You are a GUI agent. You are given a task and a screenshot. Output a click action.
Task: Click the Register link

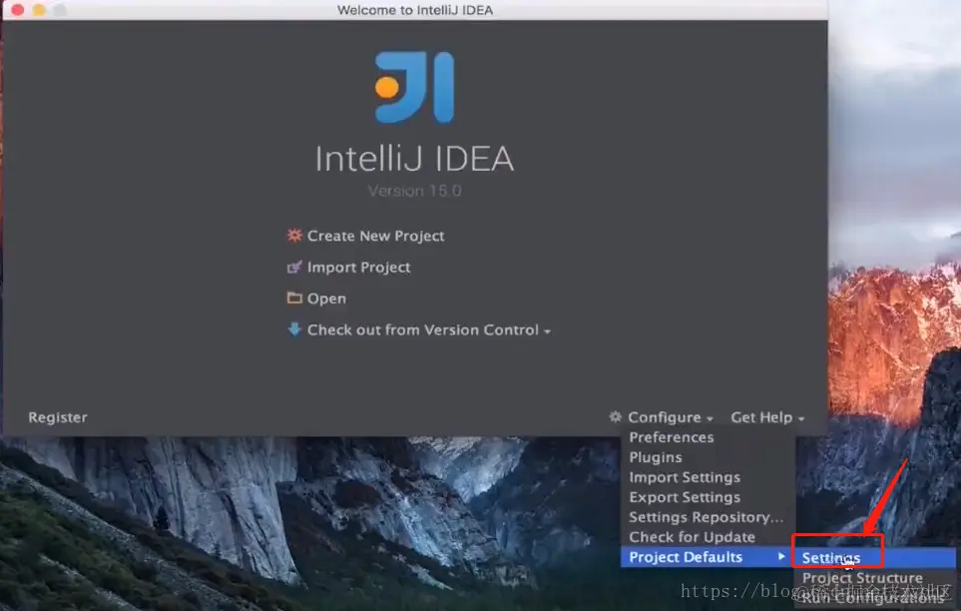tap(58, 417)
